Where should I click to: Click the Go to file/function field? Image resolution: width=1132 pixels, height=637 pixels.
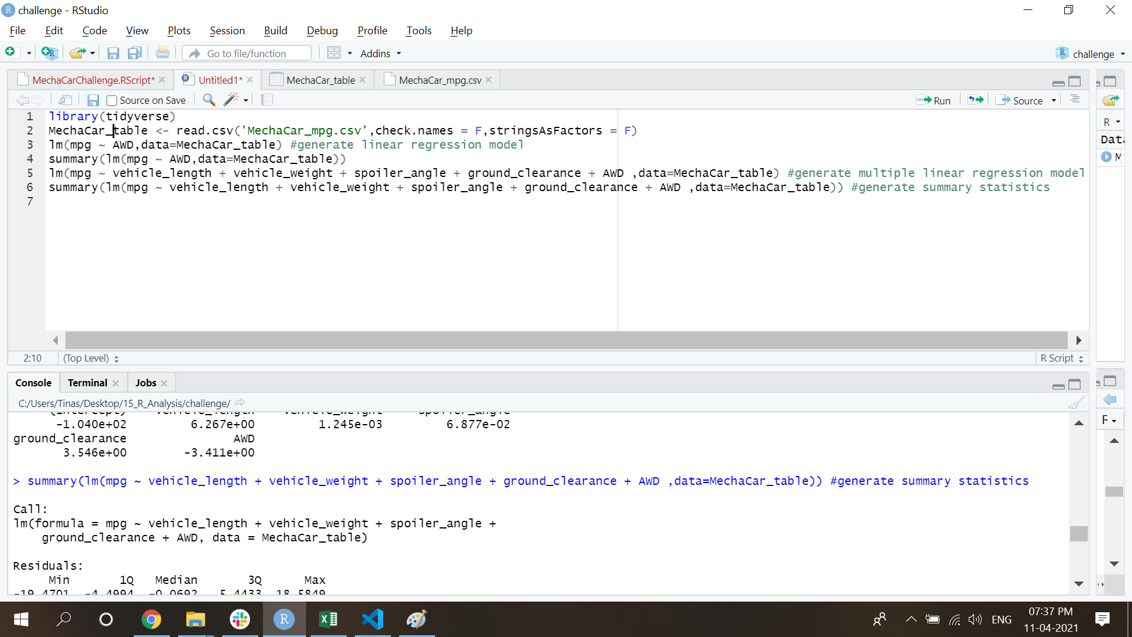[x=247, y=53]
